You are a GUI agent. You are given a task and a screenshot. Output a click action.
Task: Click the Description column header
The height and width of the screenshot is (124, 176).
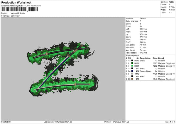click(x=145, y=58)
